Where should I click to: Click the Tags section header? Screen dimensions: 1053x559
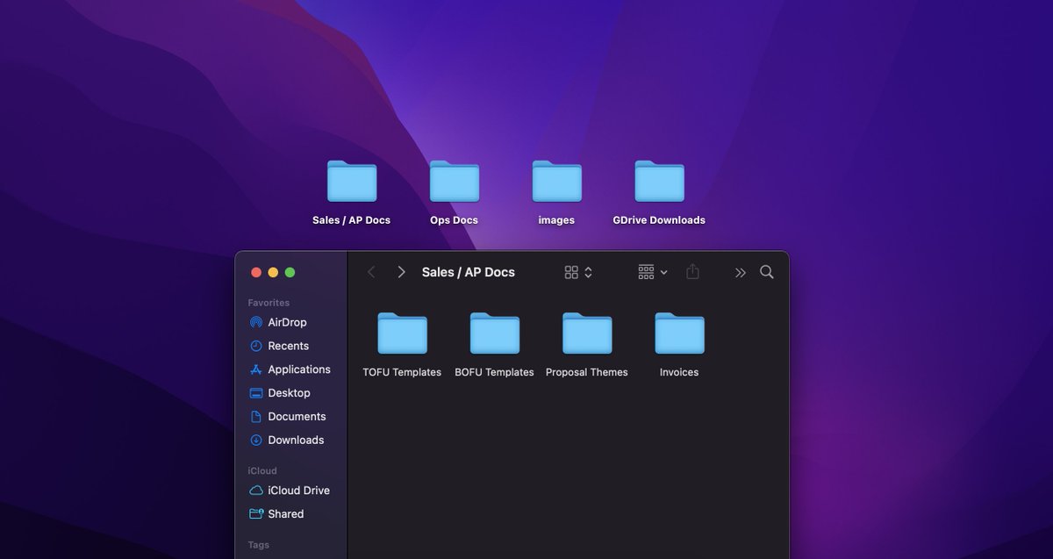click(259, 545)
